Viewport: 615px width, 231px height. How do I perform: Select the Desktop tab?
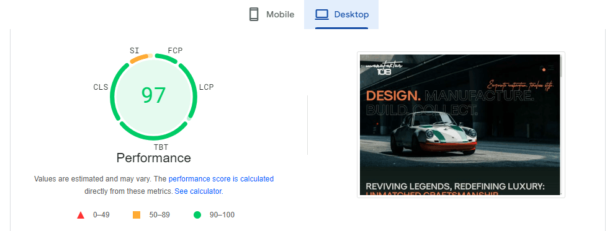pos(341,14)
